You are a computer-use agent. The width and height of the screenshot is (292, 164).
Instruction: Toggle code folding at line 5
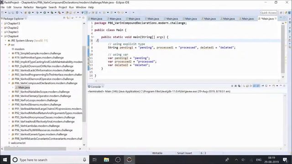point(93,37)
